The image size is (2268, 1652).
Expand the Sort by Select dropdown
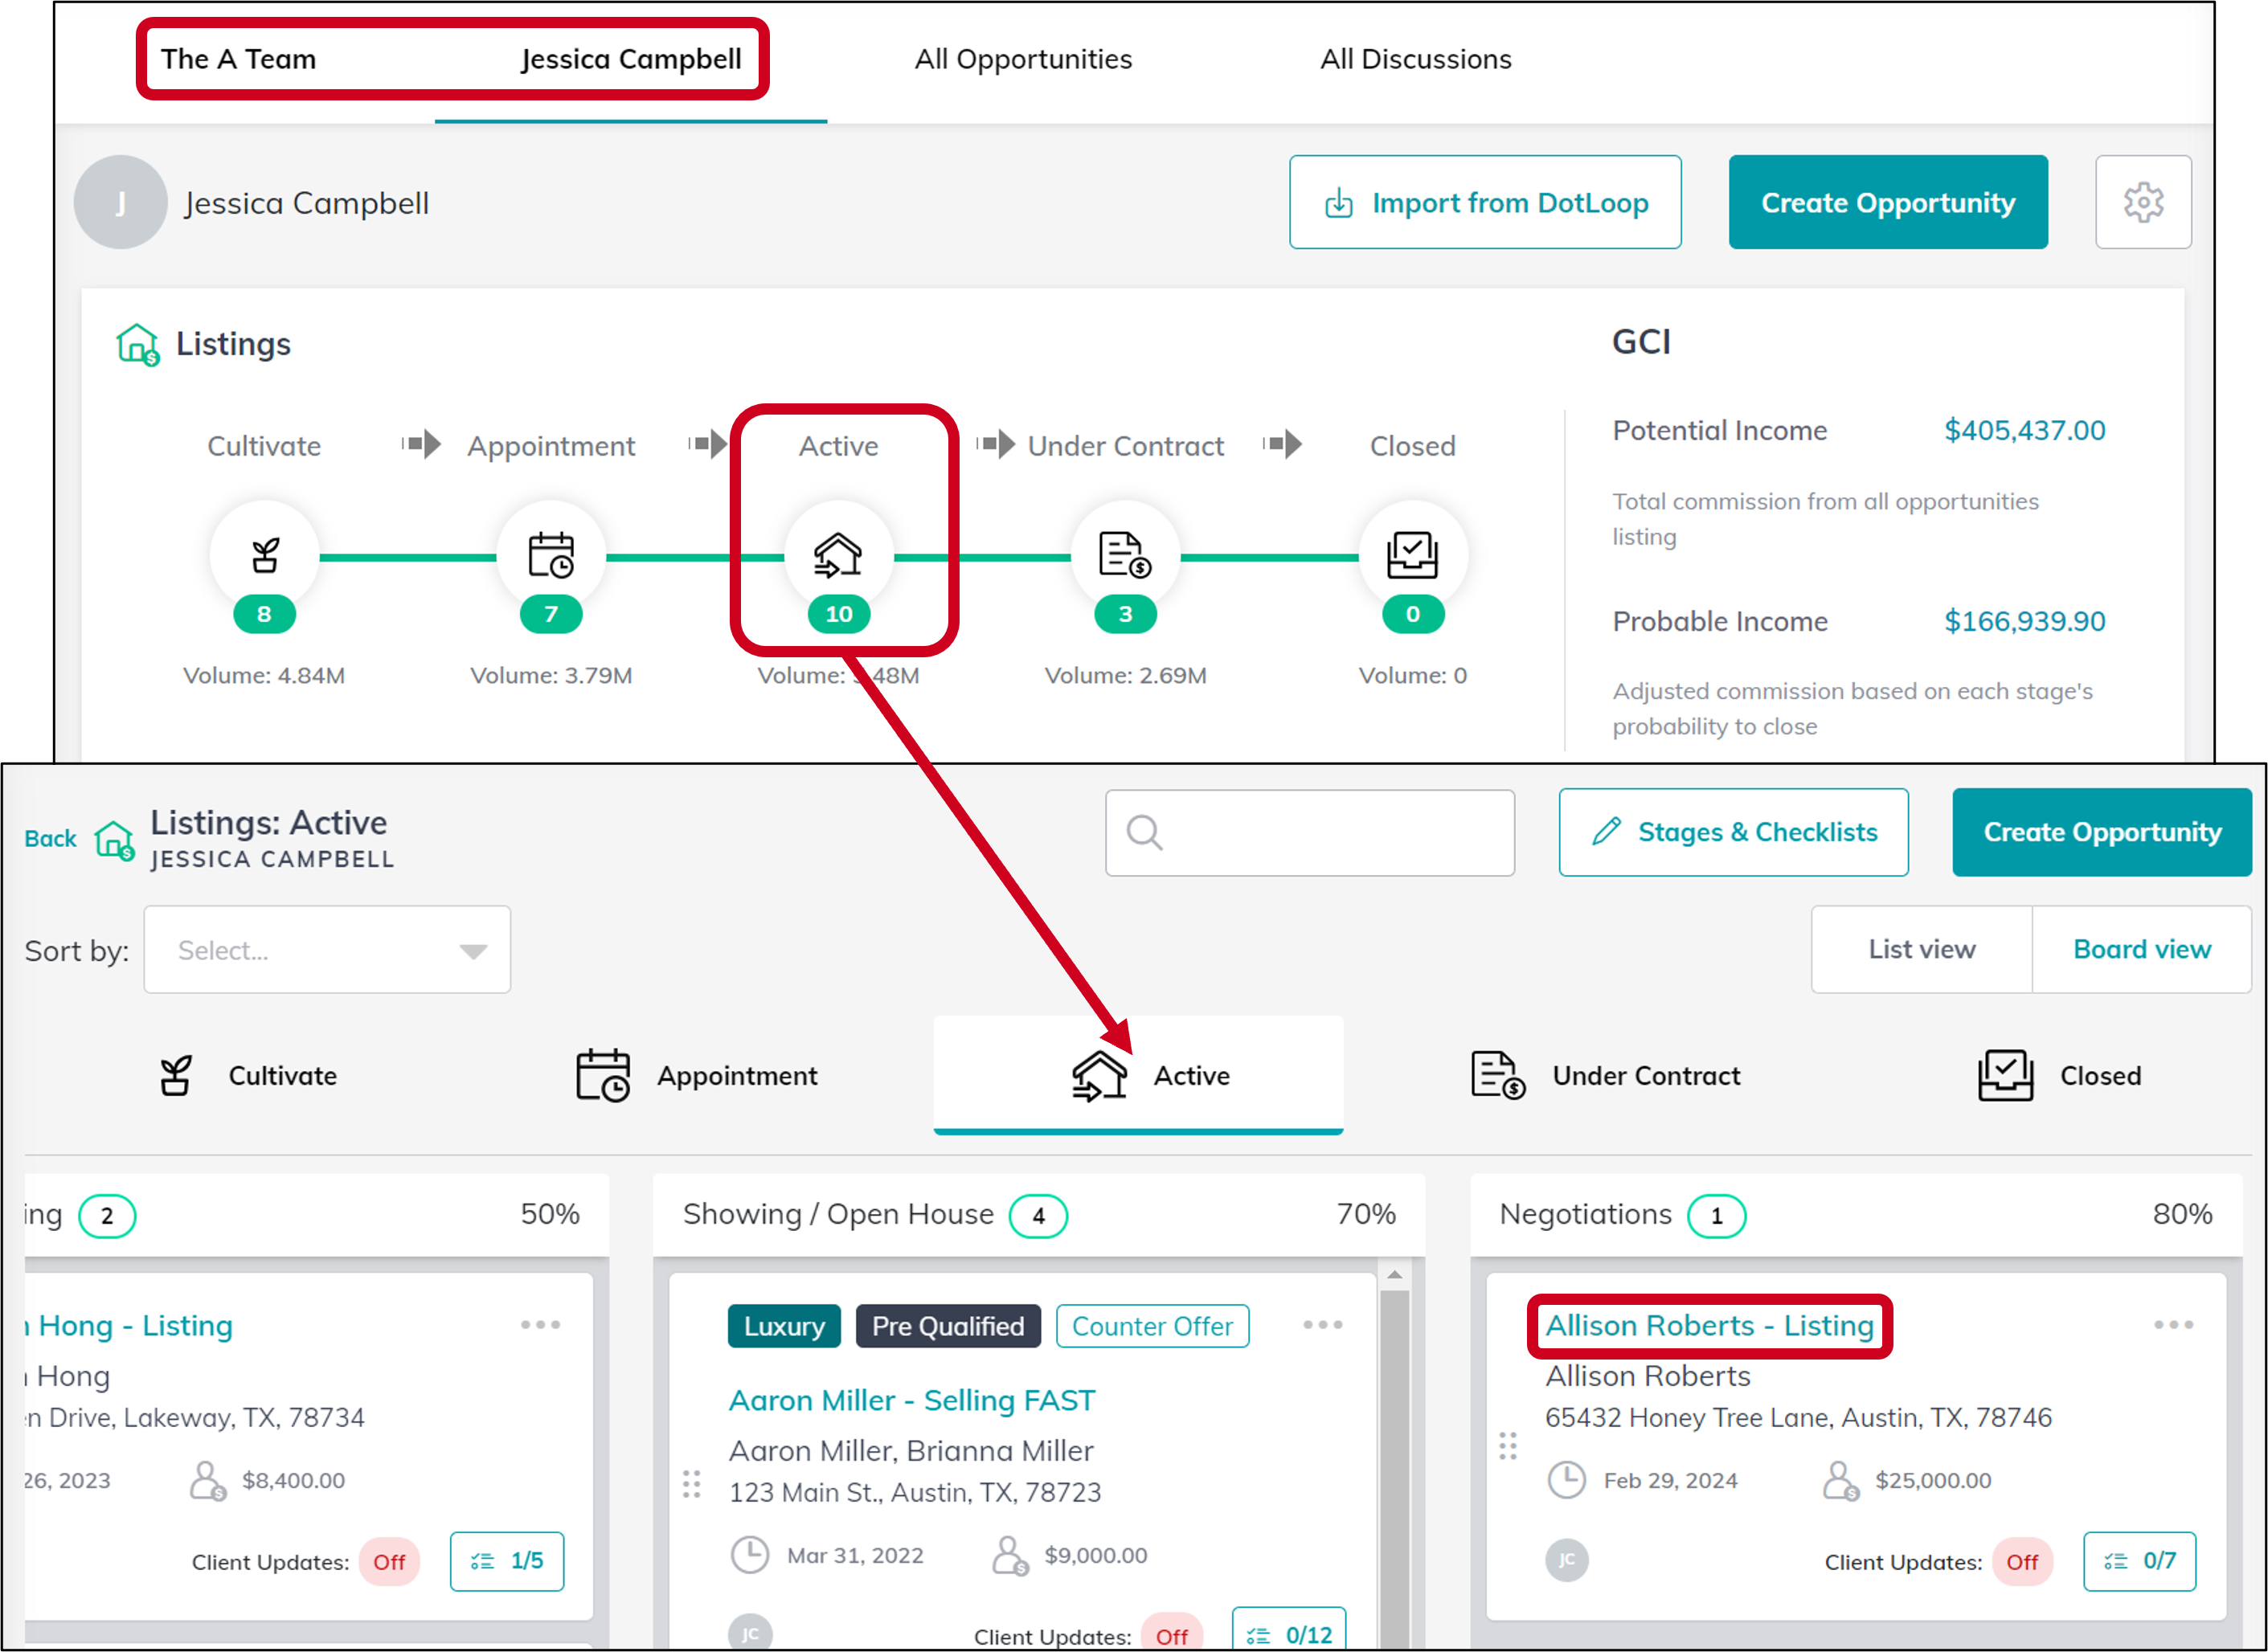[x=327, y=950]
